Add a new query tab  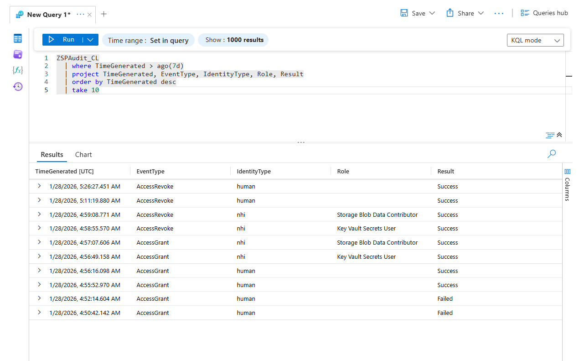click(x=103, y=14)
